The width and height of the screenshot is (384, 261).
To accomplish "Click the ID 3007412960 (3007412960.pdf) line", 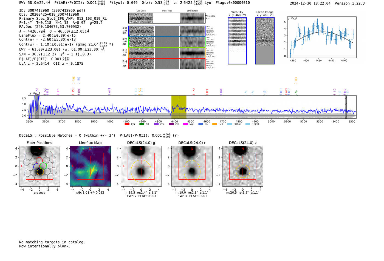I will click(52, 10).
